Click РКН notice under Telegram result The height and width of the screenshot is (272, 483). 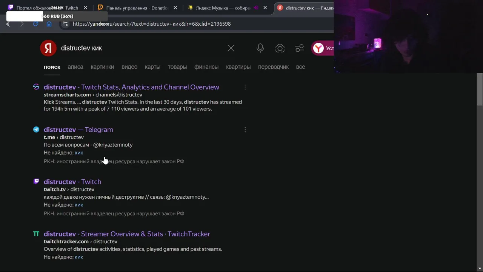pyautogui.click(x=114, y=161)
